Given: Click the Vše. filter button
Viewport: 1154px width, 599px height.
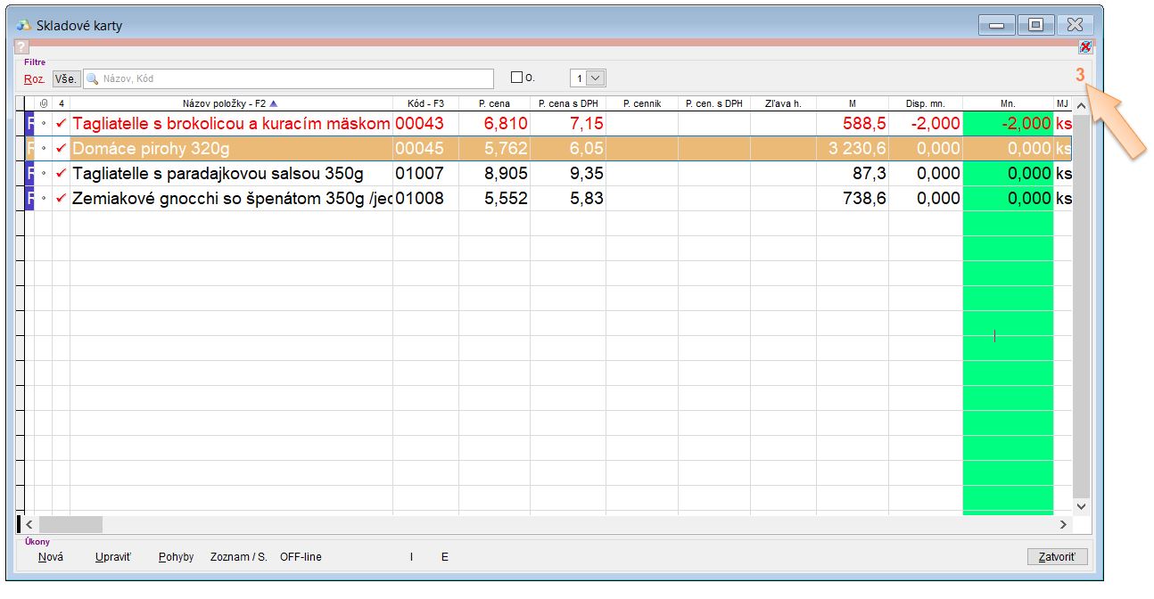Looking at the screenshot, I should tap(67, 78).
